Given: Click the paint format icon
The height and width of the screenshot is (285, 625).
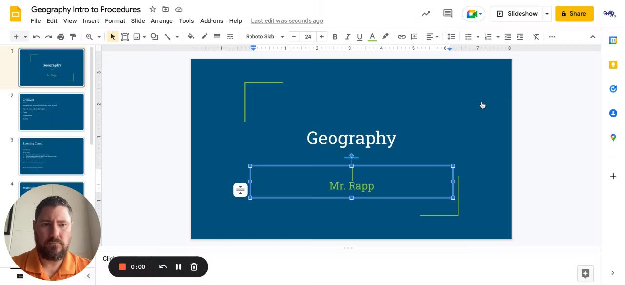Looking at the screenshot, I should (x=73, y=37).
